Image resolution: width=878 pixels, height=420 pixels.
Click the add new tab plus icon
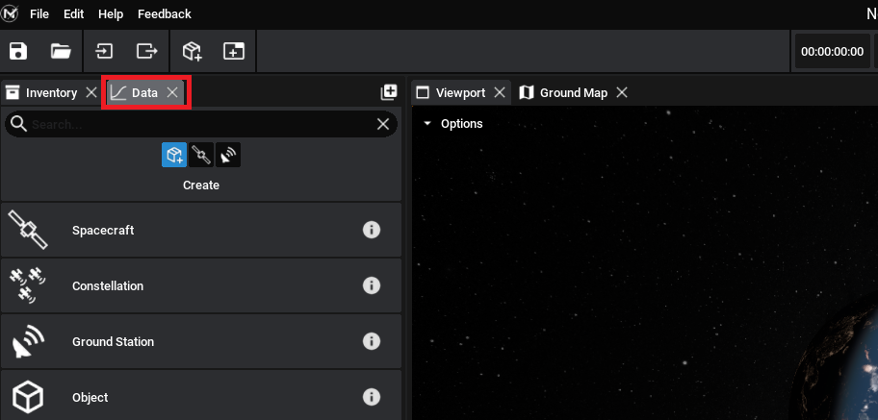389,92
